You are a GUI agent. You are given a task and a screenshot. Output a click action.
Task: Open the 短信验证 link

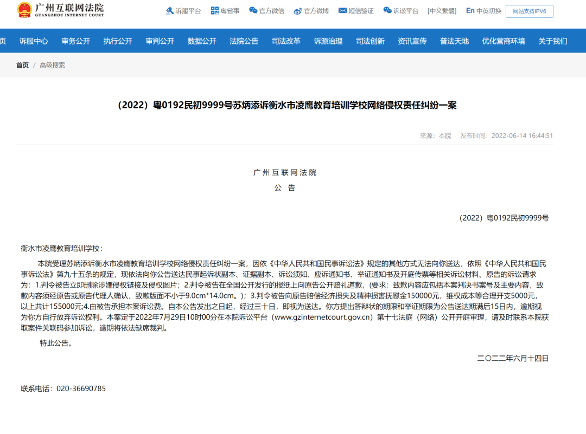(x=361, y=11)
